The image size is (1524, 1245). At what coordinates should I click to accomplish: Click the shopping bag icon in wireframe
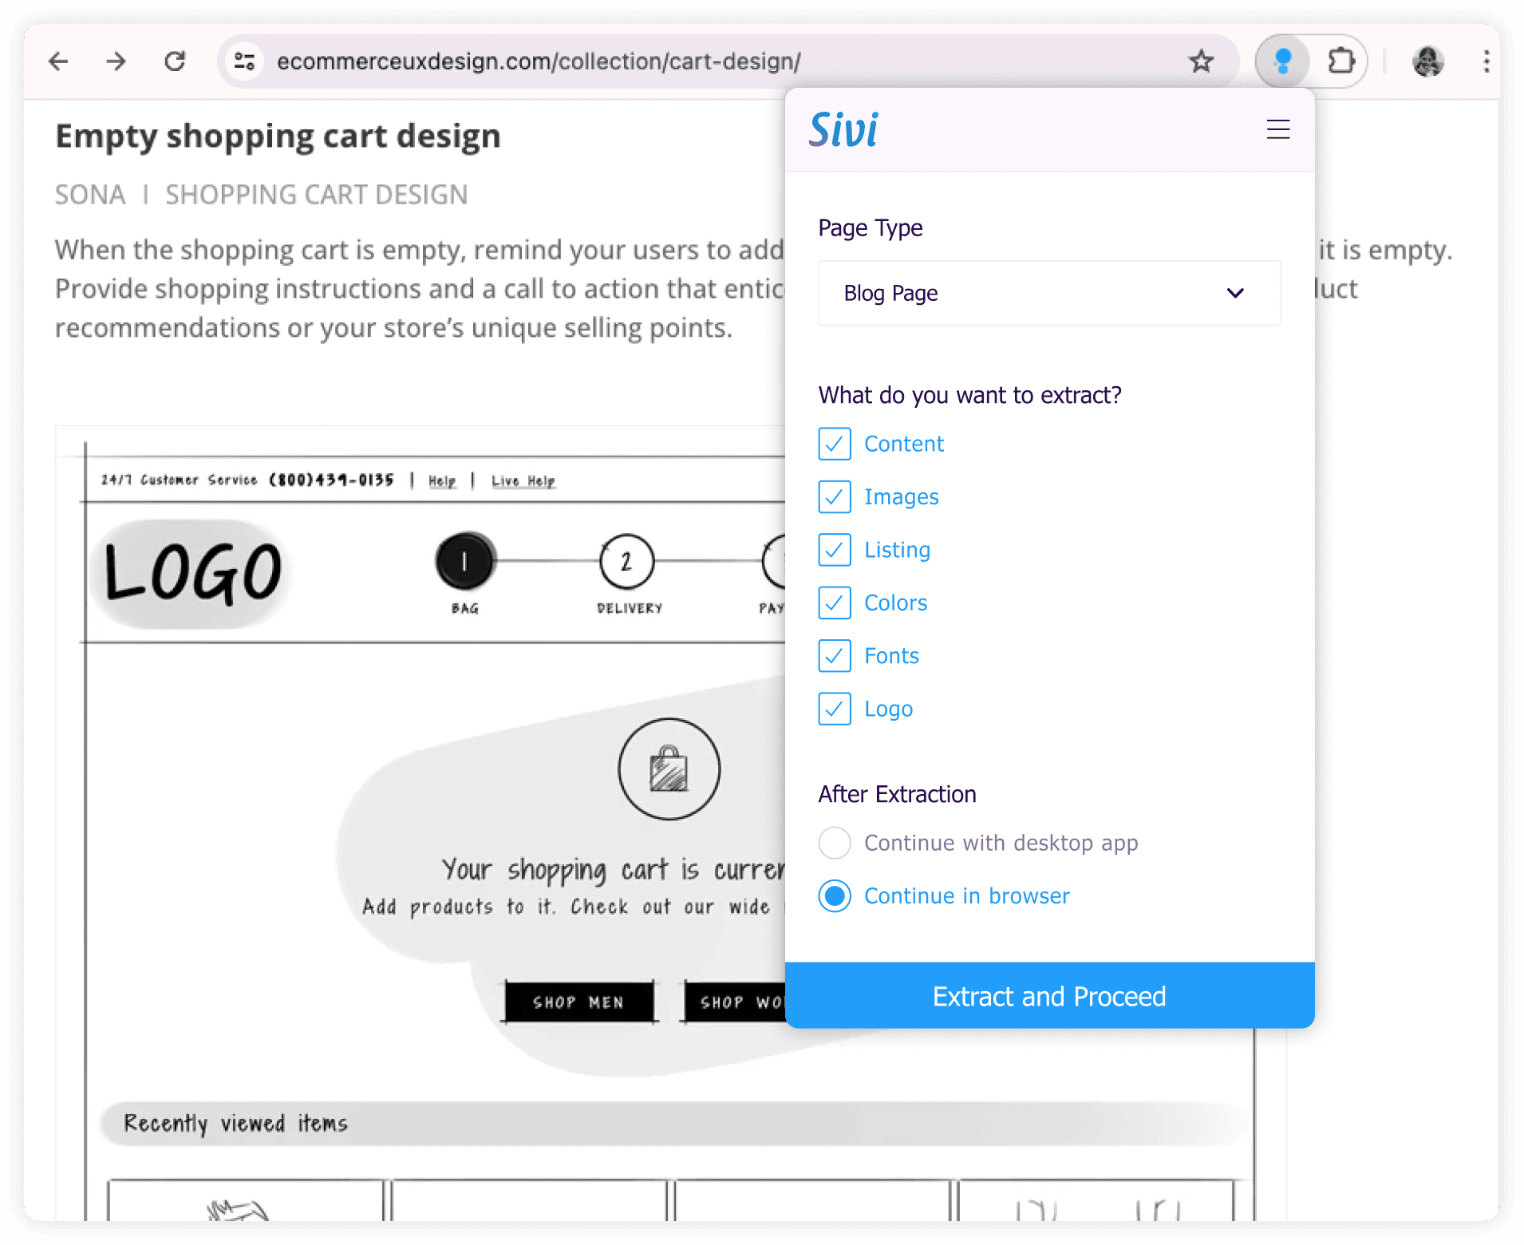[x=669, y=769]
